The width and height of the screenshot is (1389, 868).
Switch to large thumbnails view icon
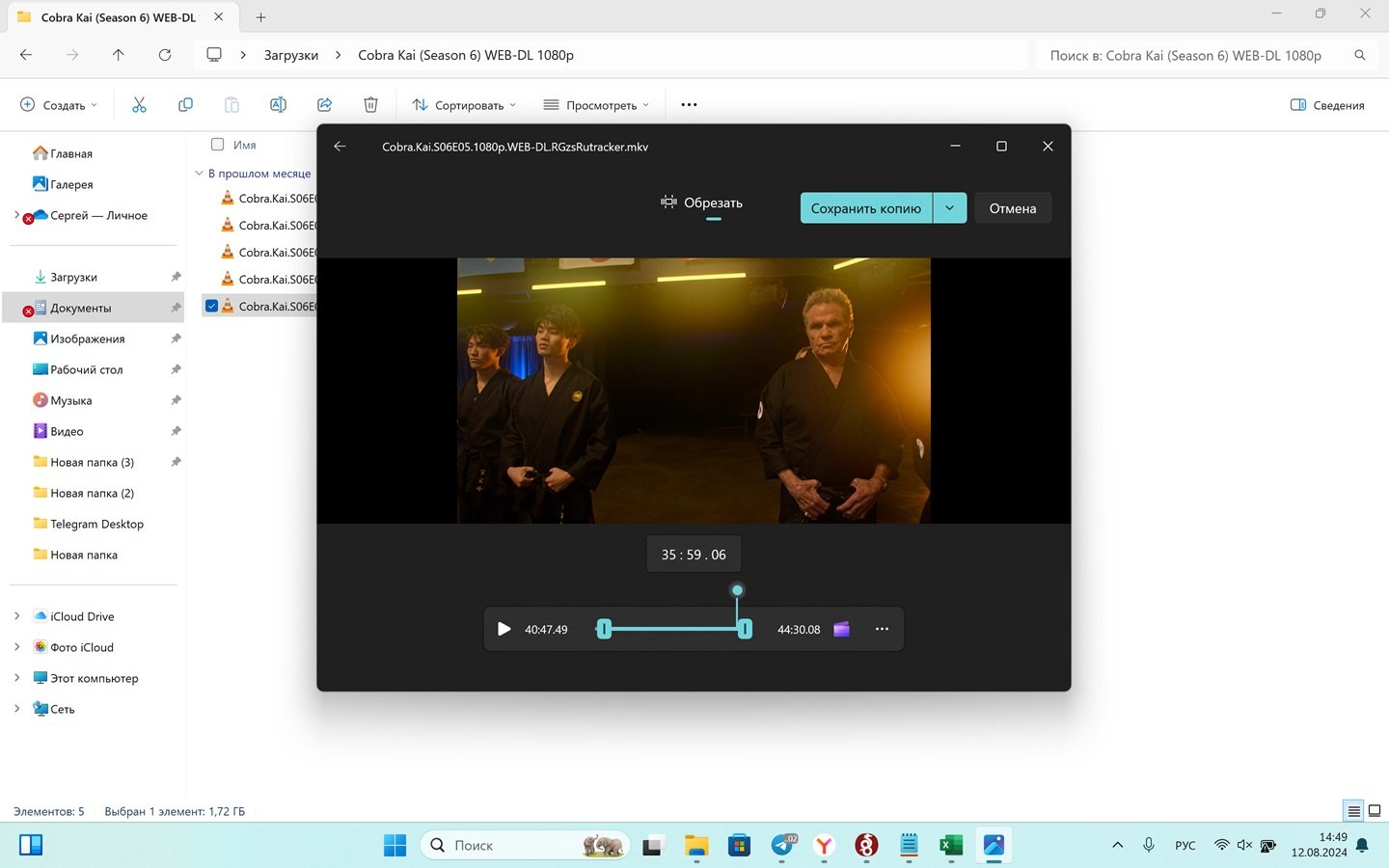(1375, 811)
